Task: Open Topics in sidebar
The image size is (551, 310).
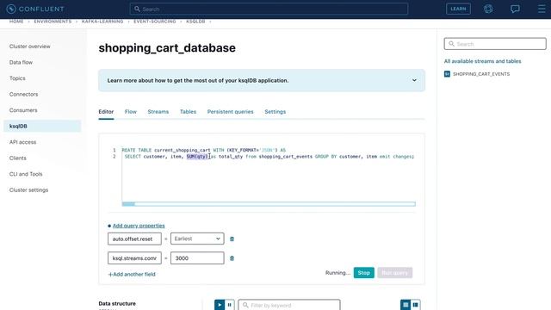Action: [x=17, y=78]
